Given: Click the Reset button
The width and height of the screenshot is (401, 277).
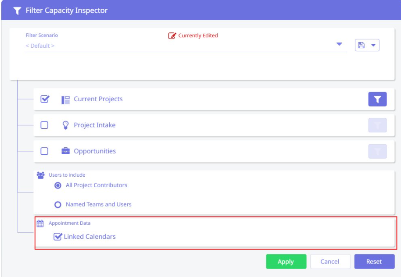Looking at the screenshot, I should coord(374,262).
